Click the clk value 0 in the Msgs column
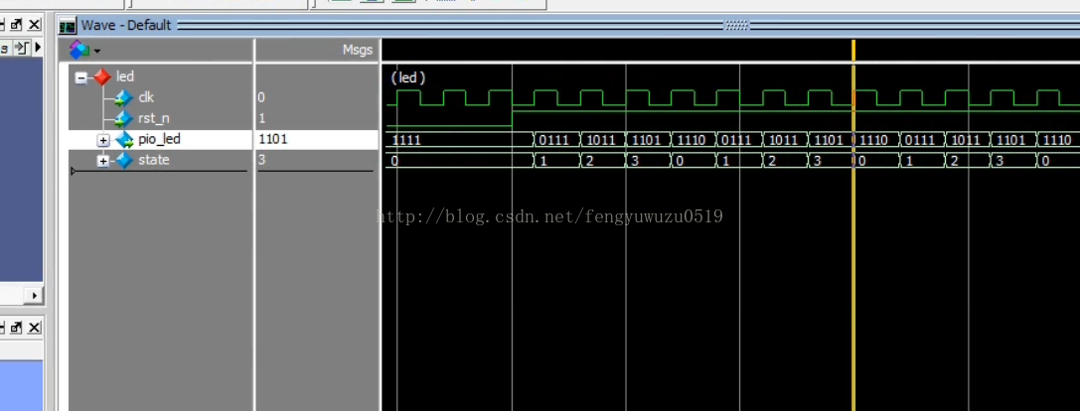 261,97
